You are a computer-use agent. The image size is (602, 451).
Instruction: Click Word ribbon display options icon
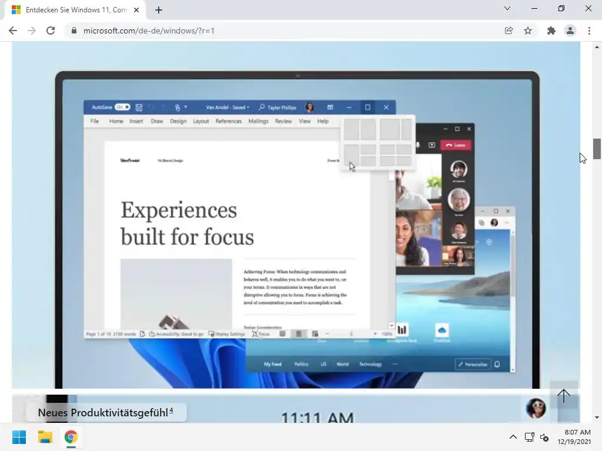[x=330, y=107]
